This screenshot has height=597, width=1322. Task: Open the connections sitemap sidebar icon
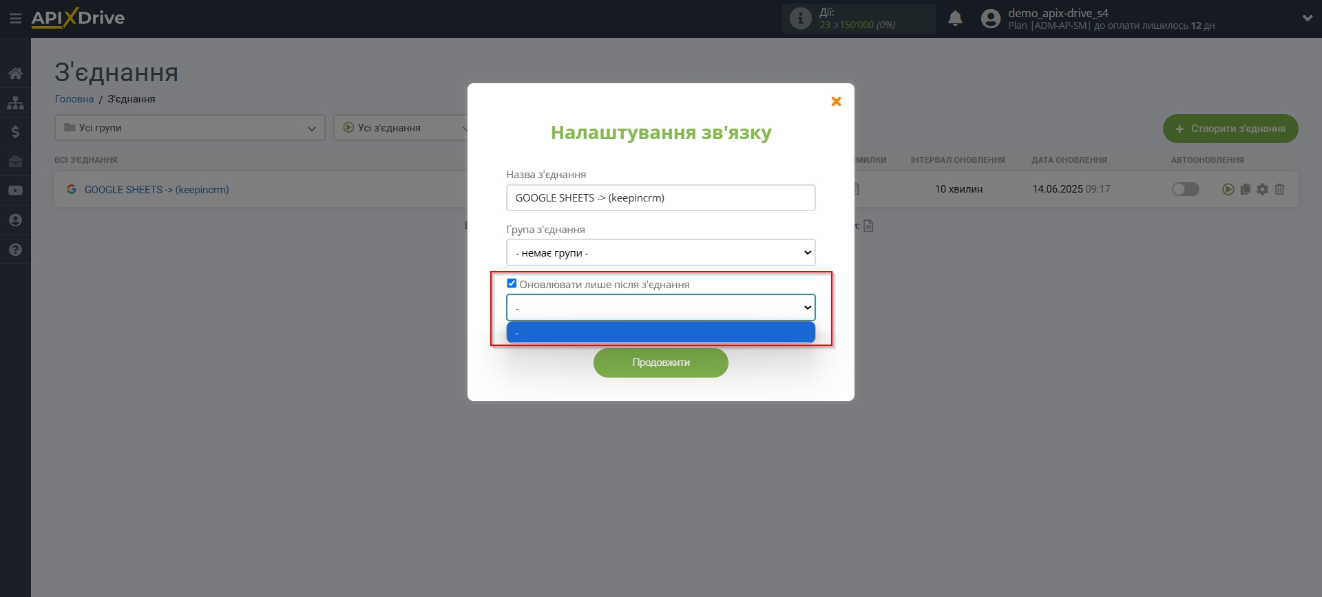15,103
